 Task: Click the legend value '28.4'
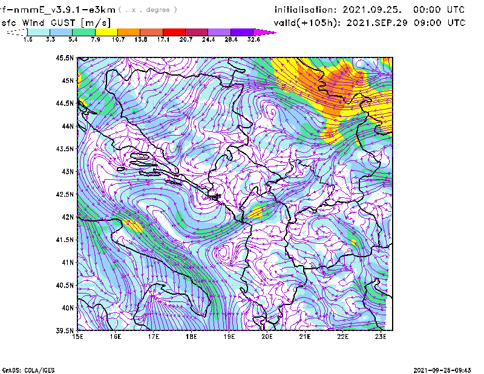[231, 39]
